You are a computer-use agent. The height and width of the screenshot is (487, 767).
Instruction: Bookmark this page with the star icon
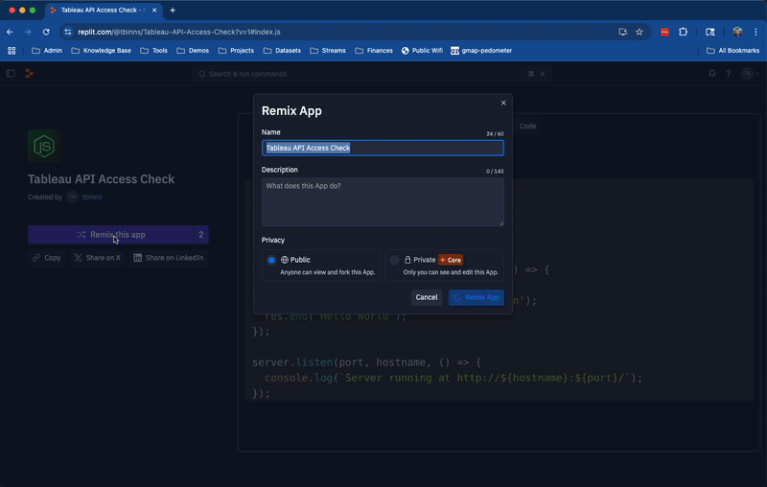(639, 32)
